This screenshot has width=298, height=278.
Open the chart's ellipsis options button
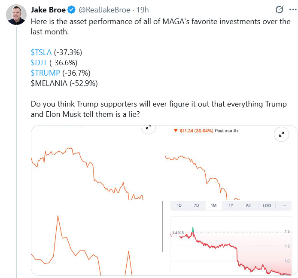[x=284, y=205]
